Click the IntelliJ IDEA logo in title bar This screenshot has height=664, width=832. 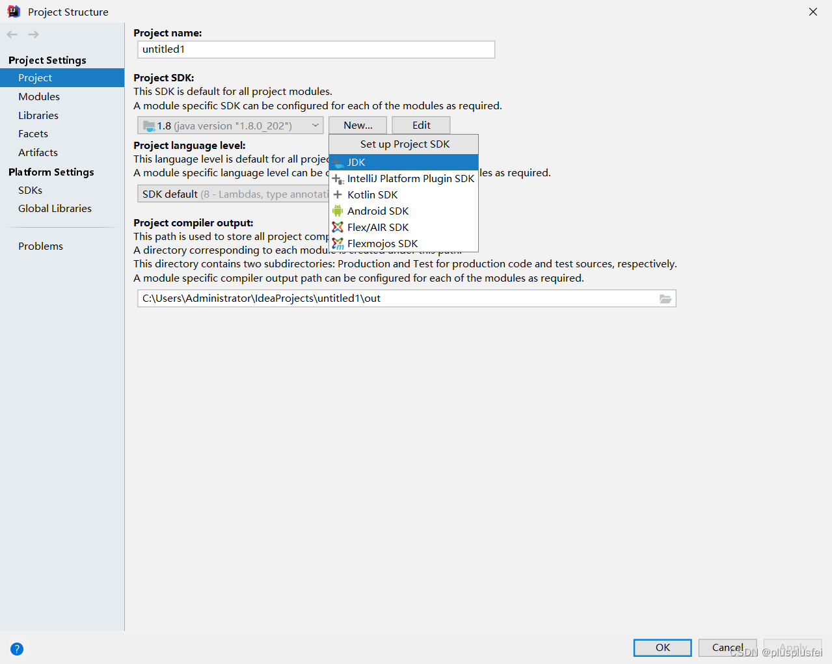pos(14,11)
